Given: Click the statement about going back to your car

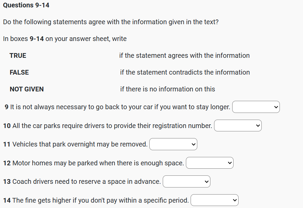Looking at the screenshot, I should click(x=120, y=107).
